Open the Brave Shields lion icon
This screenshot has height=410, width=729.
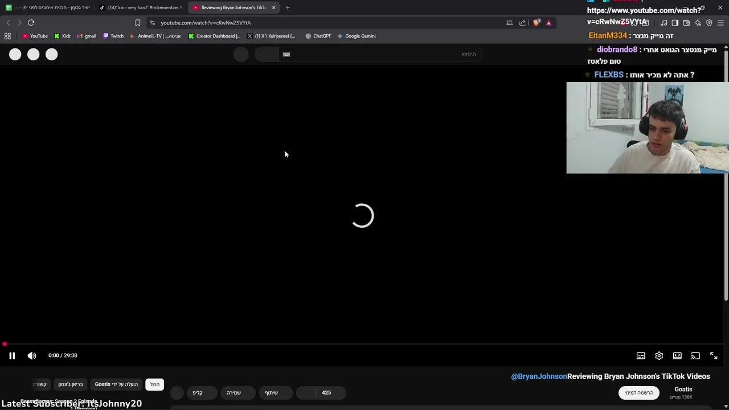(x=536, y=23)
